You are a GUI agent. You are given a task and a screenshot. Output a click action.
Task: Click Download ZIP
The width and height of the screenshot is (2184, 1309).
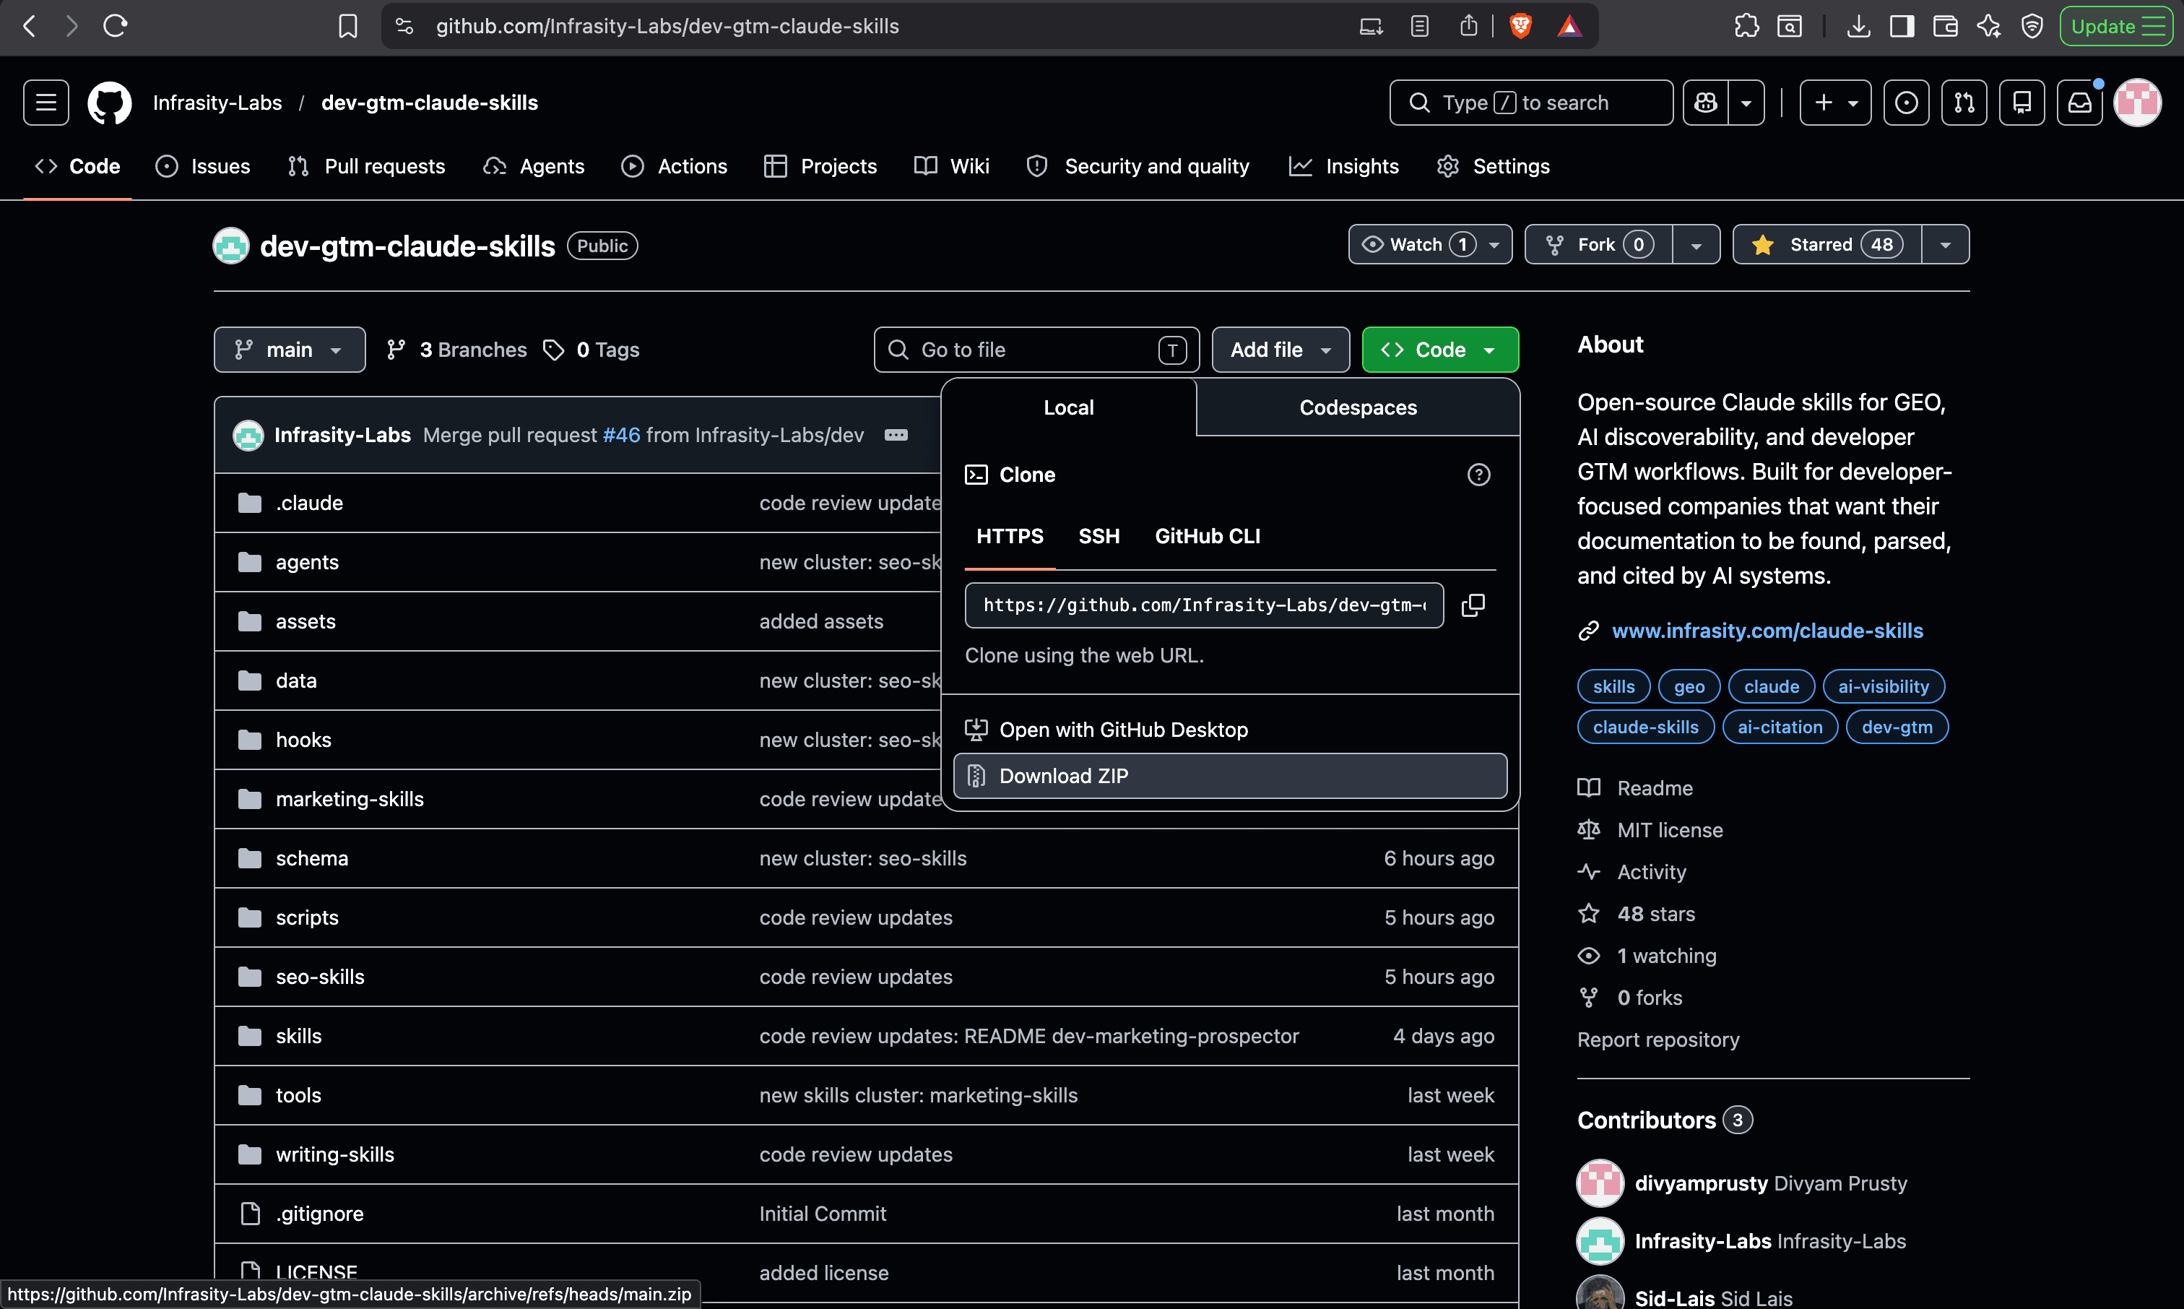click(x=1230, y=777)
